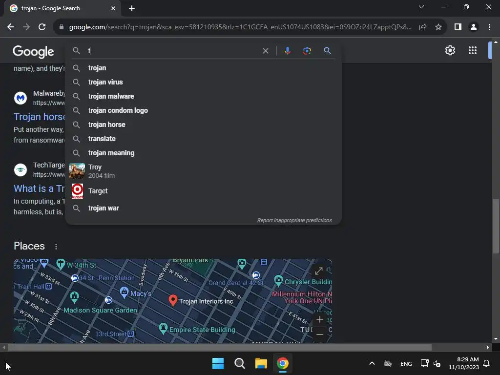Click the horizontal scrollbar thumb
The height and width of the screenshot is (375, 500).
click(x=220, y=347)
